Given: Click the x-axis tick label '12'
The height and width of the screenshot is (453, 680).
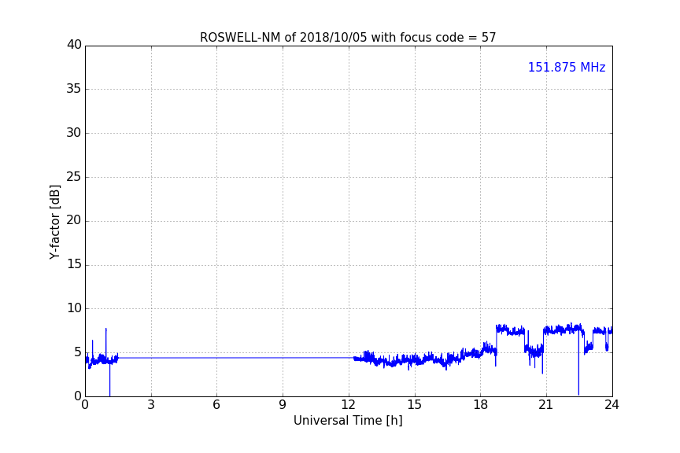Looking at the screenshot, I should coord(349,405).
